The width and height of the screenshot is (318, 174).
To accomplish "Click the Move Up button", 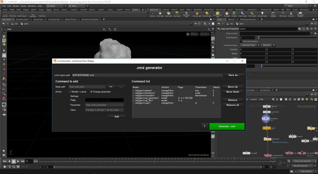I will (x=233, y=87).
